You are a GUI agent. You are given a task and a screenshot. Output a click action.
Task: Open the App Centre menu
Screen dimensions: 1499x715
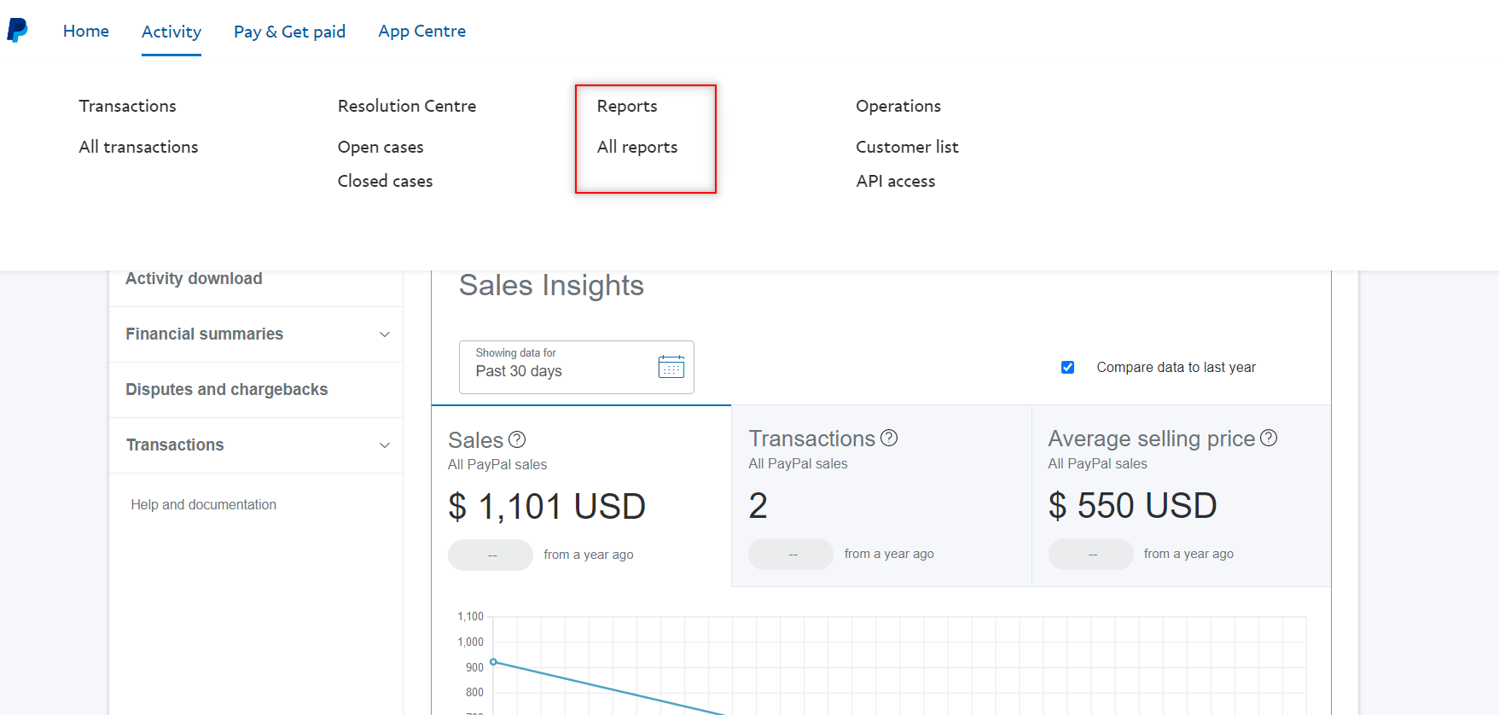pos(422,31)
